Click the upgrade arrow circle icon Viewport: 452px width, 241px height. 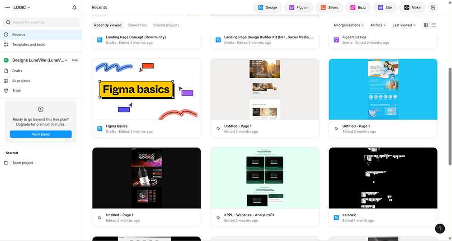(x=41, y=109)
